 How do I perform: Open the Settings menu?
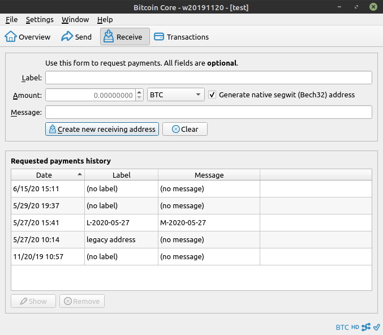(40, 19)
